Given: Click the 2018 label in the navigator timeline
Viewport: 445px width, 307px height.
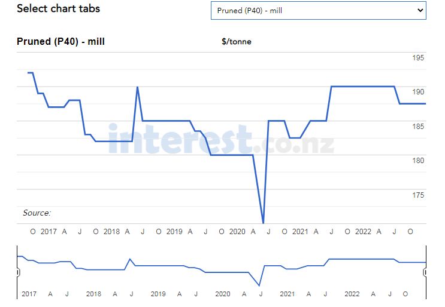Looking at the screenshot, I should pyautogui.click(x=93, y=294).
